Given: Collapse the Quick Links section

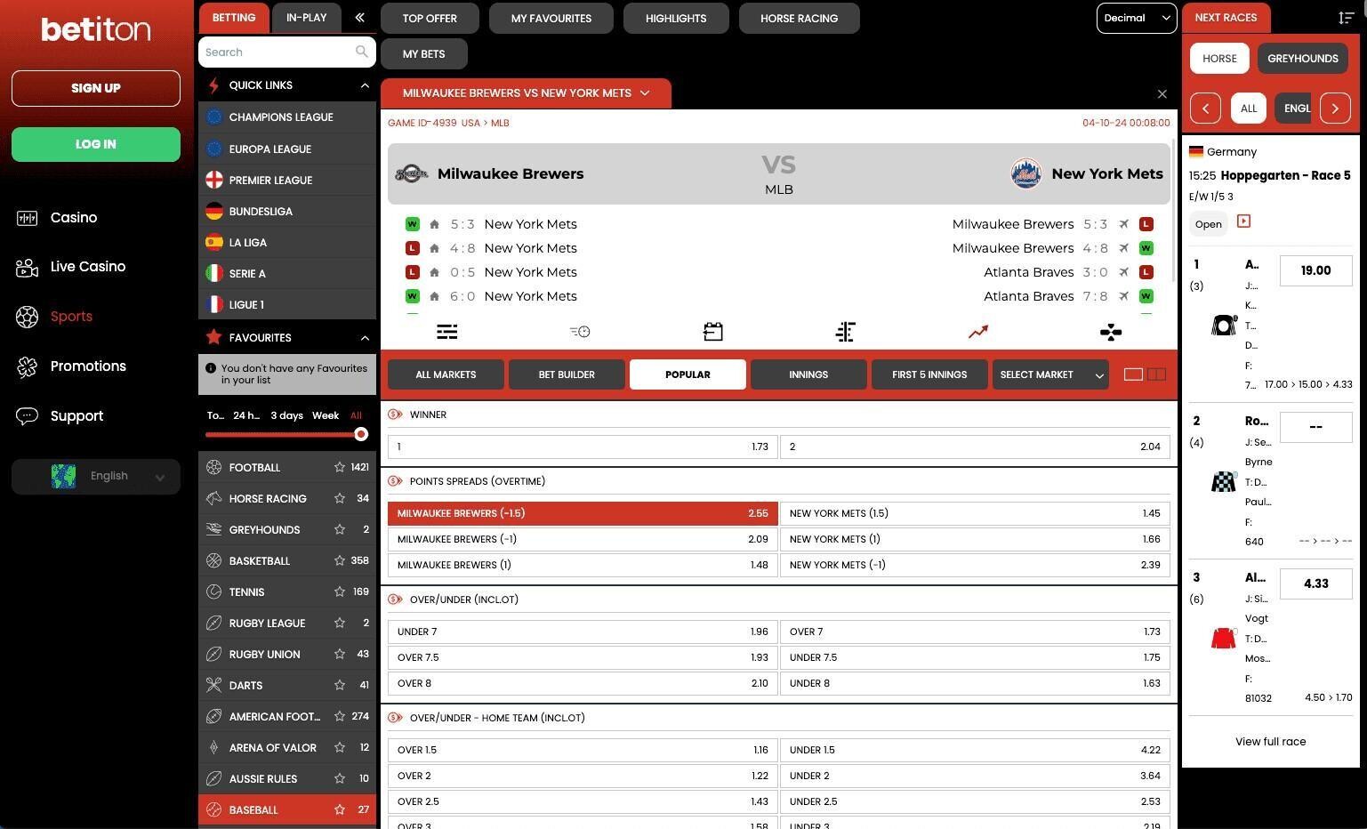Looking at the screenshot, I should [364, 85].
